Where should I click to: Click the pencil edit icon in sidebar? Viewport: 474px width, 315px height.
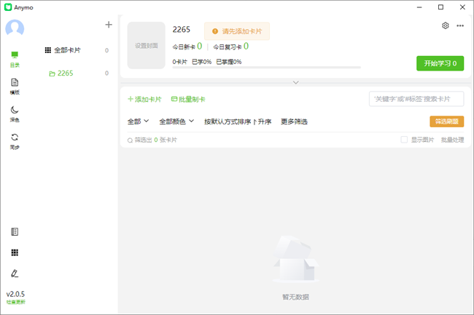[x=15, y=274]
